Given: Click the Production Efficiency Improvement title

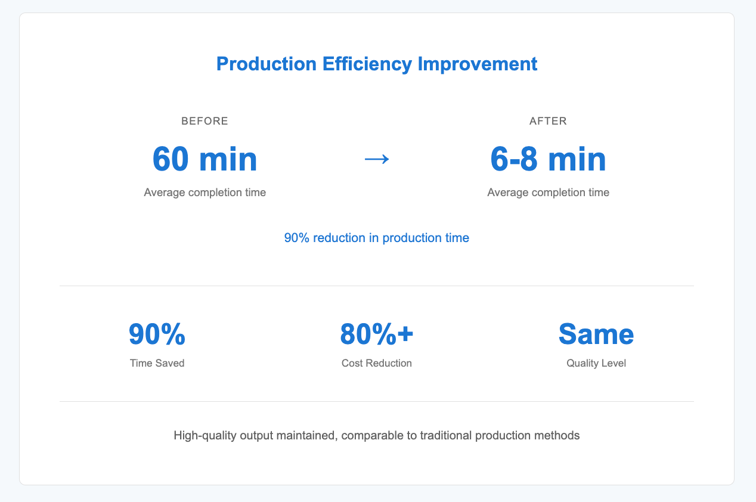Looking at the screenshot, I should (x=377, y=64).
